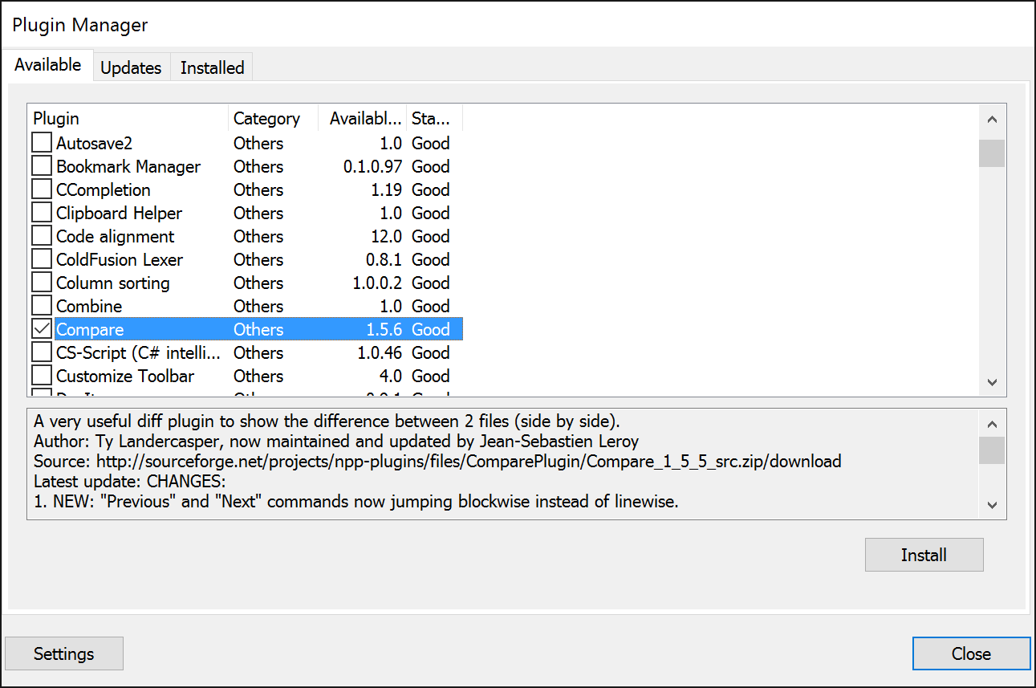Image resolution: width=1036 pixels, height=688 pixels.
Task: Click version 12.0 in Code alignment row
Action: 386,236
